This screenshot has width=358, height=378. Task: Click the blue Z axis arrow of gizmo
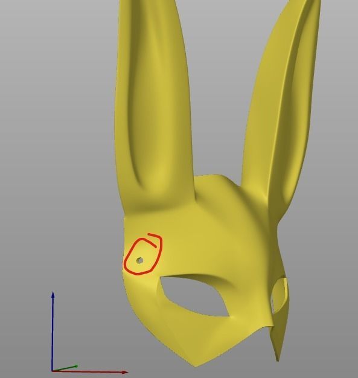53,332
